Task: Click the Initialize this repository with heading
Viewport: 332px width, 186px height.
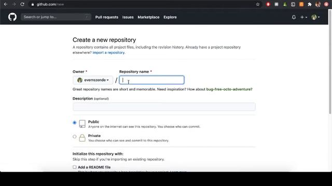Action: tap(98, 154)
